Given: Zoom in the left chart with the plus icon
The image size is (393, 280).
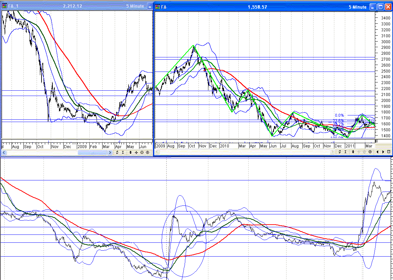Looking at the screenshot, I should [x=147, y=152].
